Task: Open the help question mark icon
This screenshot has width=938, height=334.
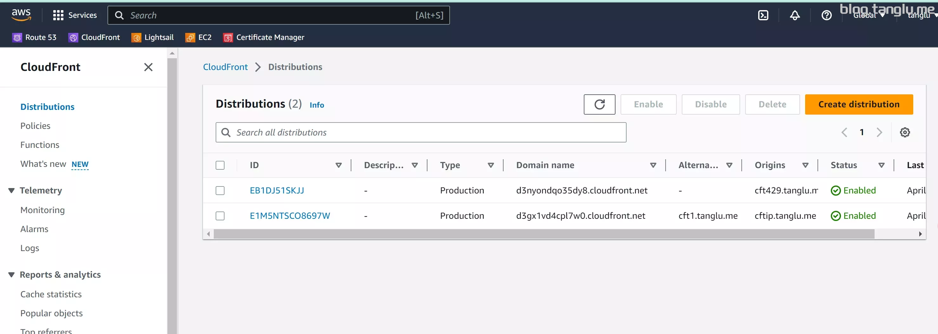Action: coord(826,15)
